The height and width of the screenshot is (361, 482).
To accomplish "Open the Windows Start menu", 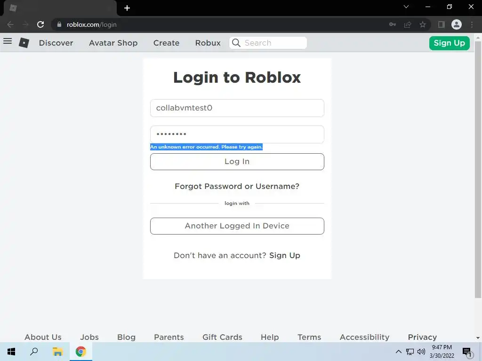I will [x=11, y=352].
